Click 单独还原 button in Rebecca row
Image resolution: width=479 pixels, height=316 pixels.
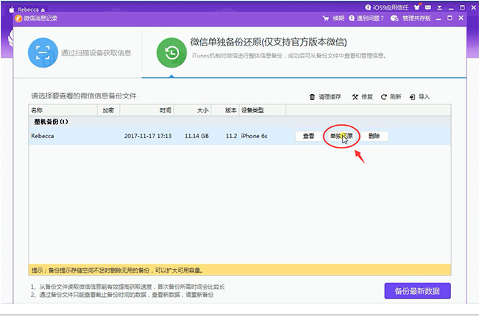click(x=341, y=136)
